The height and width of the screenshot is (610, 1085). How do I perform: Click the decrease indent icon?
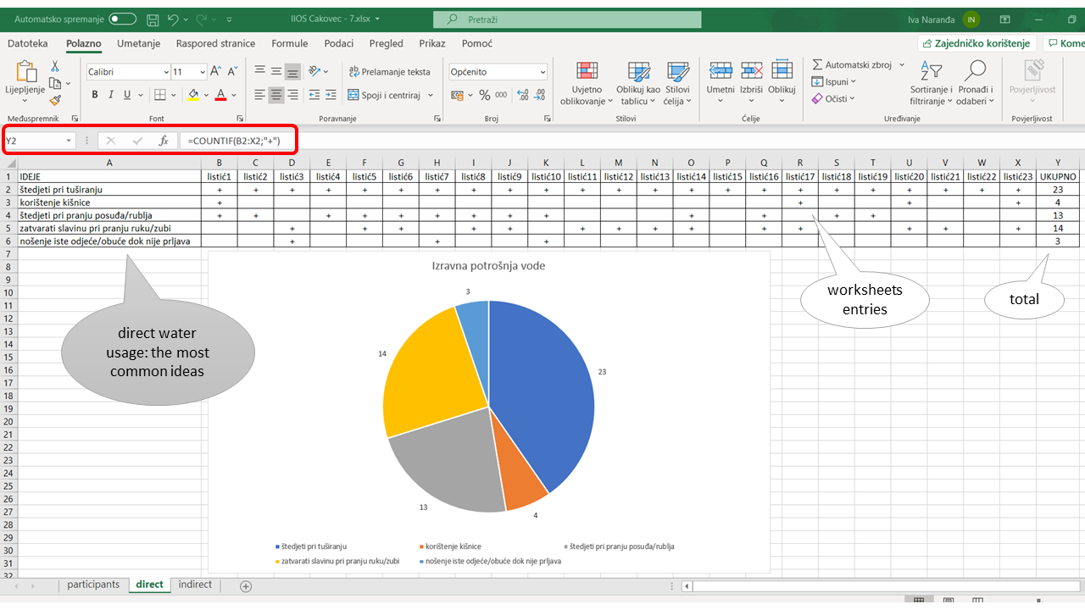pos(314,95)
